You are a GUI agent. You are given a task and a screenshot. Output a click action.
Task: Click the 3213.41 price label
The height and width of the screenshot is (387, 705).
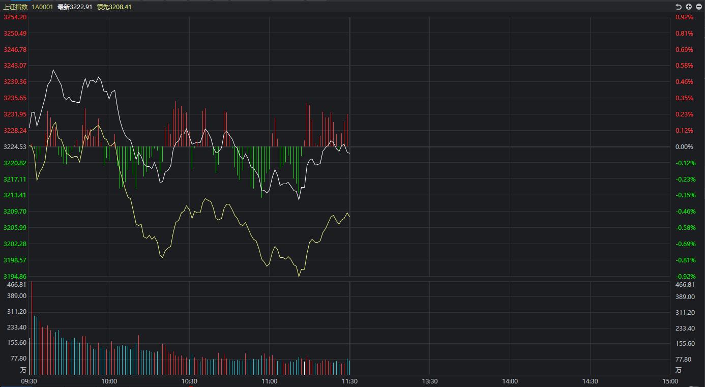[x=15, y=195]
